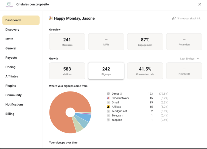This screenshot has width=207, height=149.
Task: Click the Affiliate label
Action: (x=116, y=107)
